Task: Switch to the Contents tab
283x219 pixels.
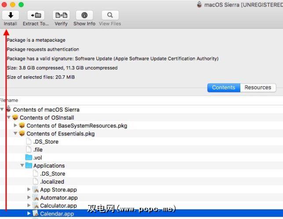Action: pos(224,88)
